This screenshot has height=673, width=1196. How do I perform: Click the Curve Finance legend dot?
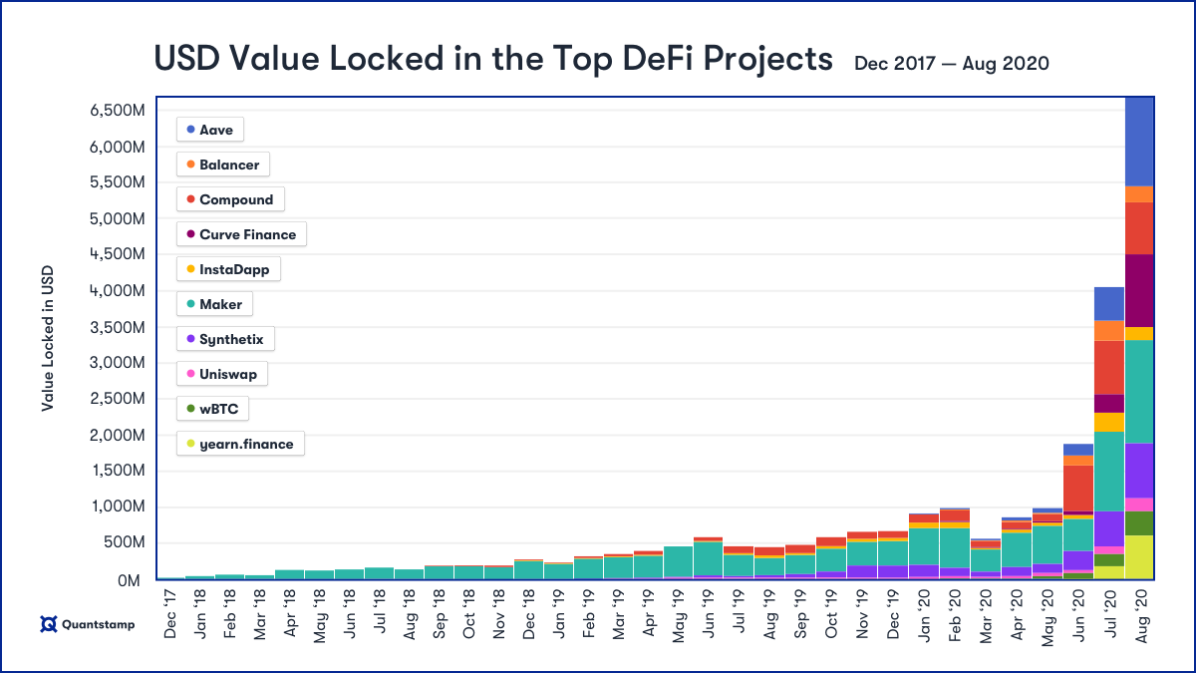pos(189,234)
